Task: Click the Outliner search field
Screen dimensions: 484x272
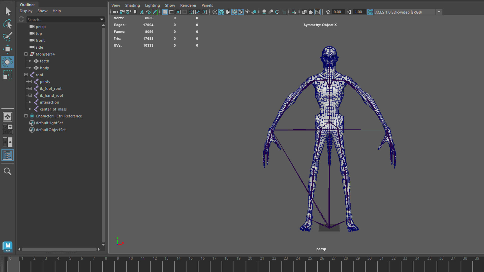Action: pyautogui.click(x=63, y=20)
